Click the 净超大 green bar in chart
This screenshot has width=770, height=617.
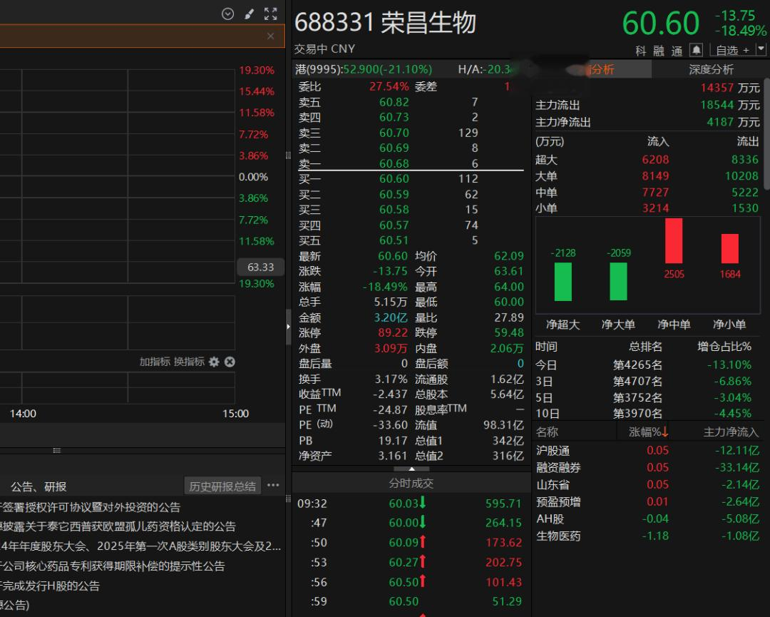pos(563,282)
